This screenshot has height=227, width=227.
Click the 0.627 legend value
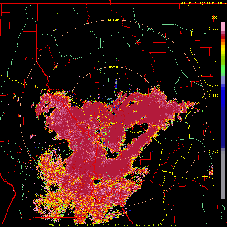[x=214, y=107]
